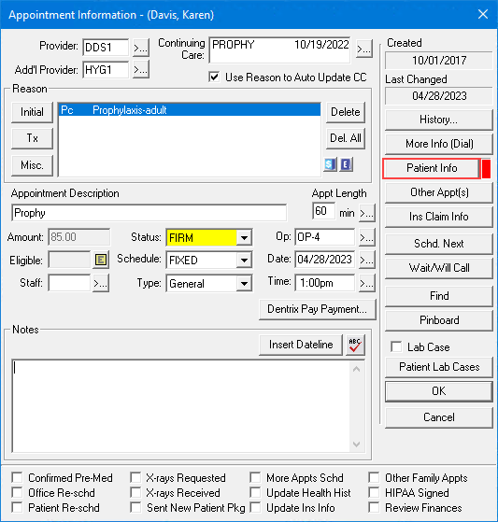Open Time picker button beside 1:00pm

pyautogui.click(x=367, y=283)
